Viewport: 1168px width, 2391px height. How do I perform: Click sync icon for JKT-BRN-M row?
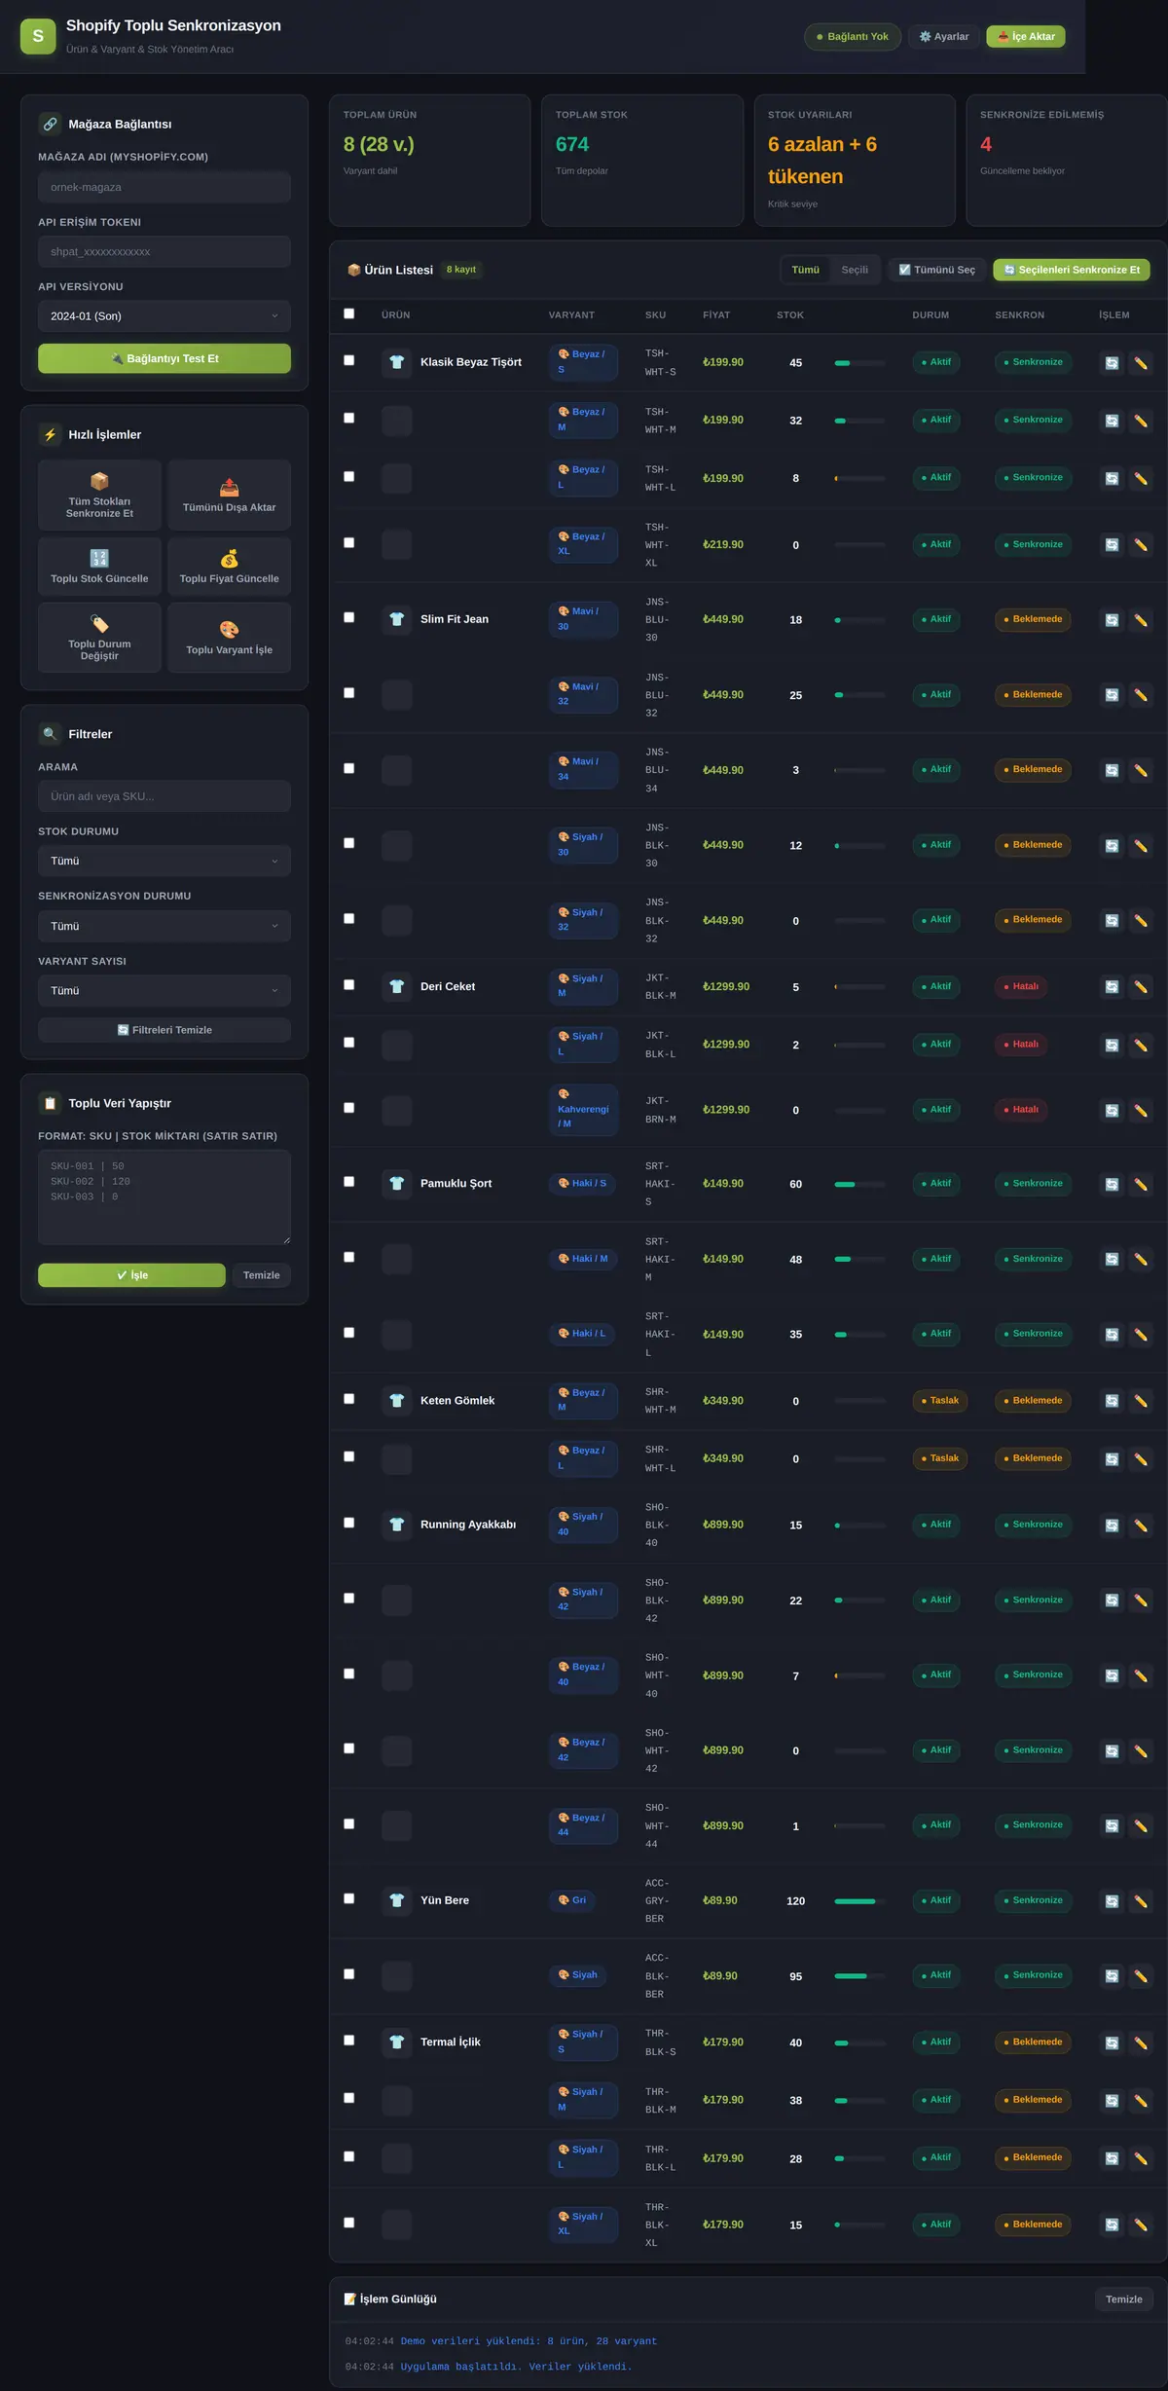pyautogui.click(x=1112, y=1110)
